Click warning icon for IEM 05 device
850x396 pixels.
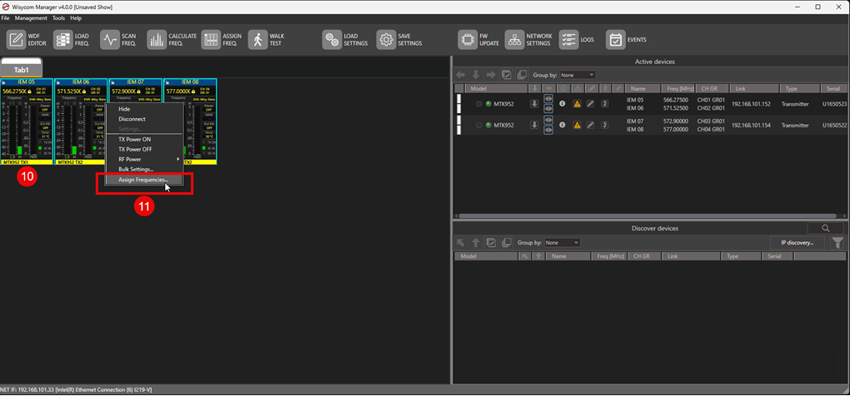coord(577,104)
